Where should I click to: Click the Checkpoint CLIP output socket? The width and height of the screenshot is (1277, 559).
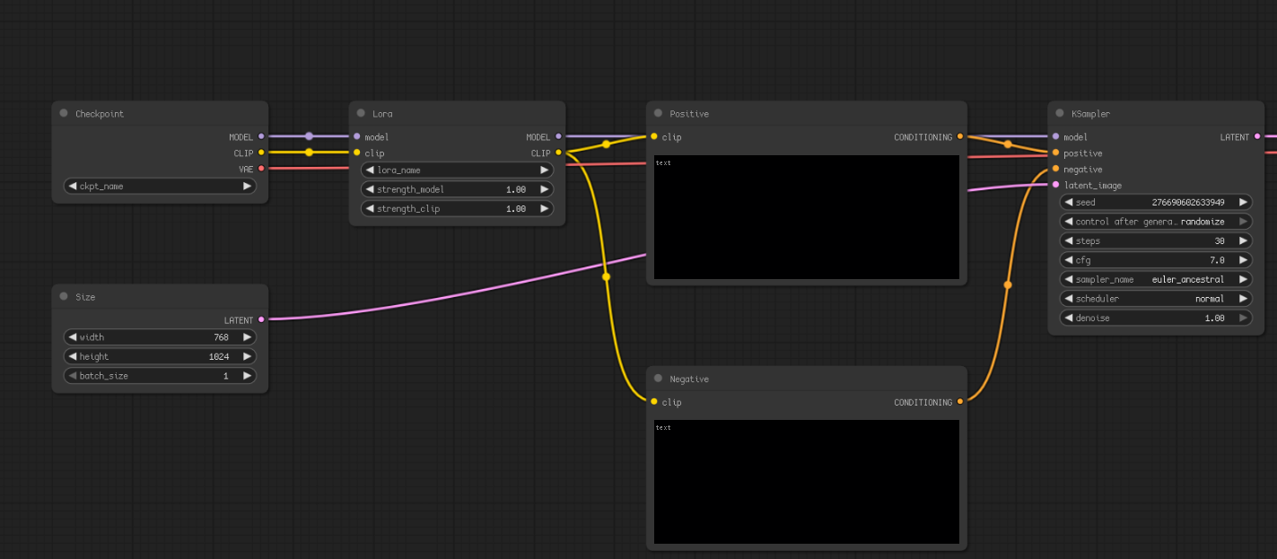(261, 153)
